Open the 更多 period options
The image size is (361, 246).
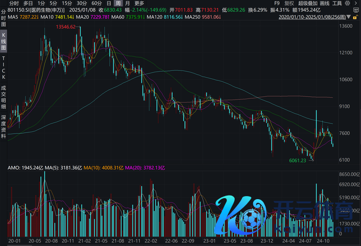[139, 3]
